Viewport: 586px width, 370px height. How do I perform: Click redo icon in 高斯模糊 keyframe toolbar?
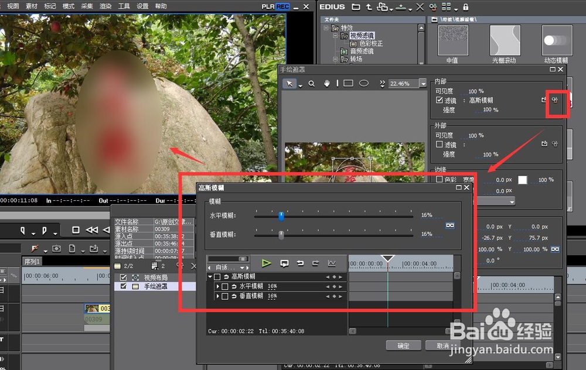[315, 263]
